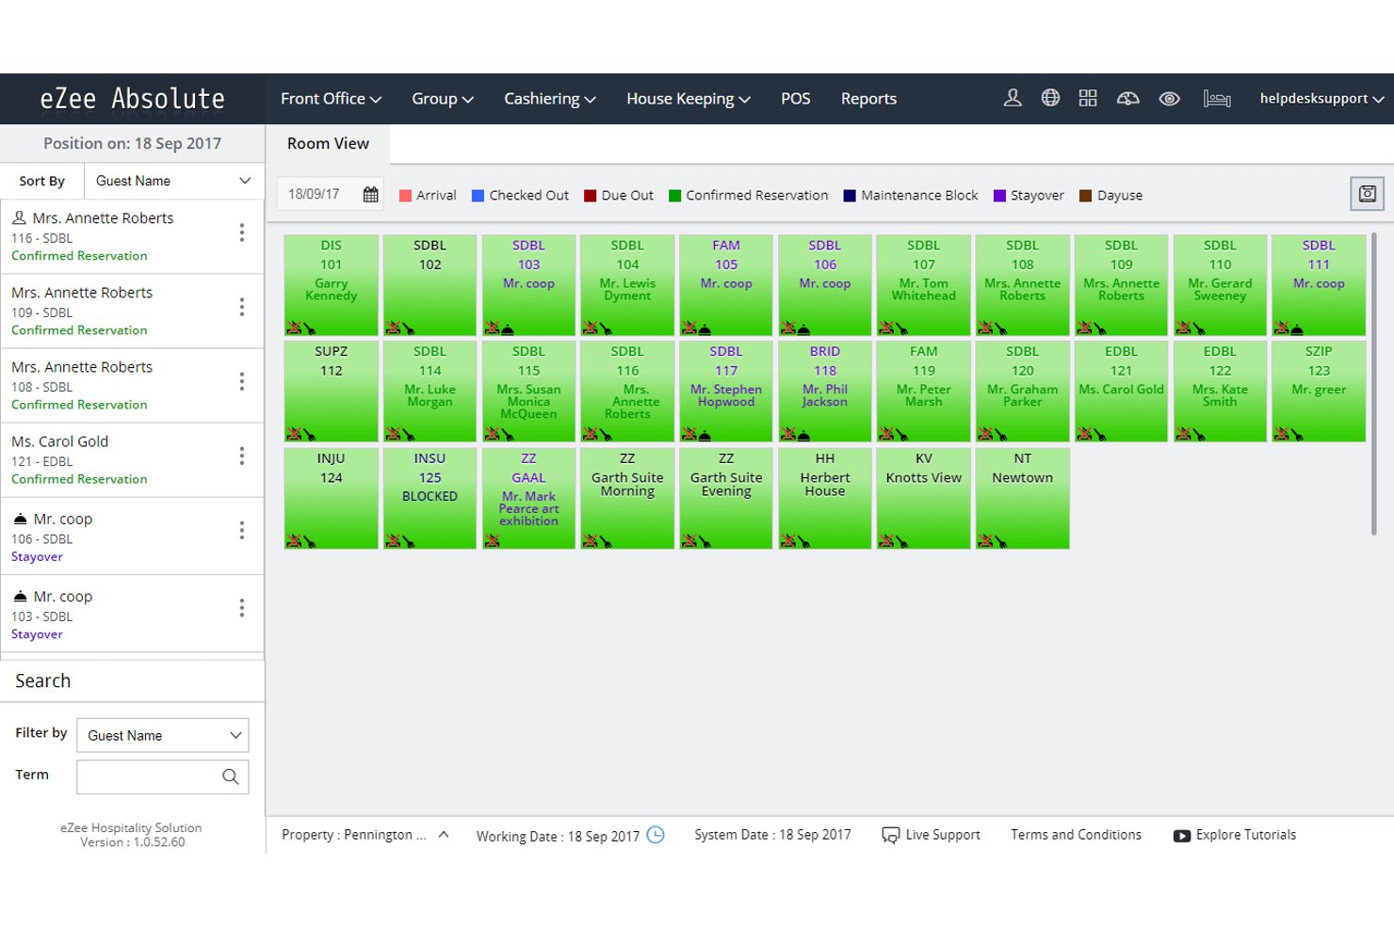The width and height of the screenshot is (1394, 929).
Task: Open the Cashiering menu
Action: (x=550, y=99)
